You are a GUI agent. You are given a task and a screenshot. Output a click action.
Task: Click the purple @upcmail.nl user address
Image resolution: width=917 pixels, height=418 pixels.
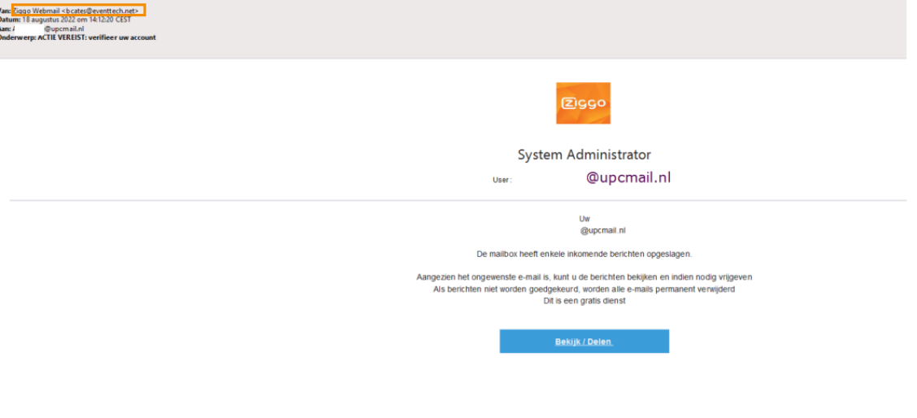click(628, 178)
